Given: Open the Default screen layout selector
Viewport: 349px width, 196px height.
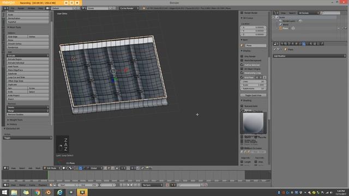Looking at the screenshot, I should tap(62, 8).
